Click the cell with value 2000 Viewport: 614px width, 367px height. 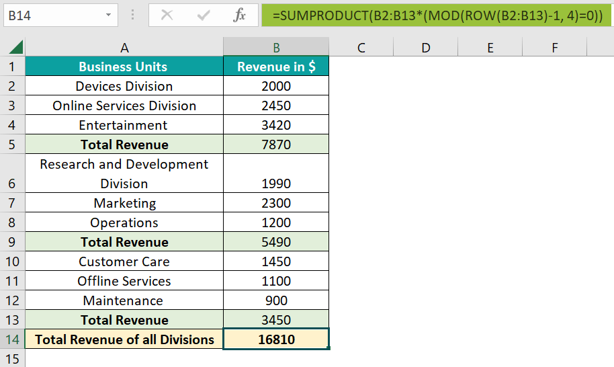click(x=276, y=86)
